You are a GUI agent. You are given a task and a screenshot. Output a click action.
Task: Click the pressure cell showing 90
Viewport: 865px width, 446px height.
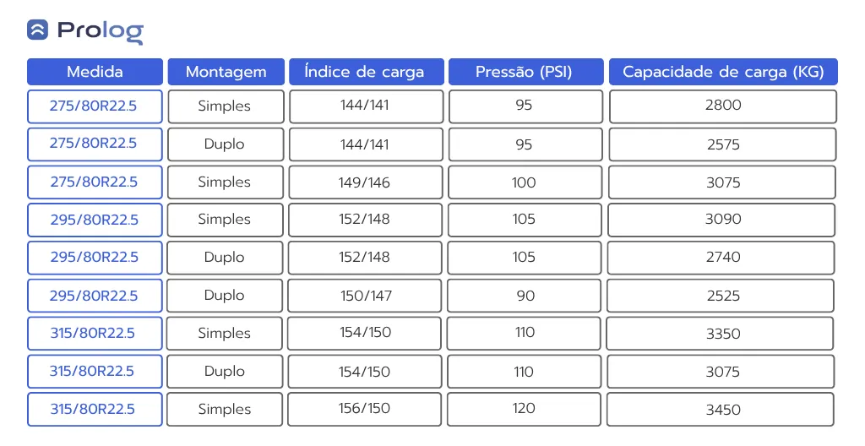pos(524,296)
